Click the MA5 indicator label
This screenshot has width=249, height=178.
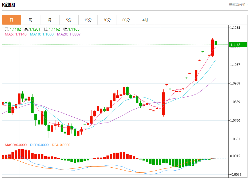[16, 34]
